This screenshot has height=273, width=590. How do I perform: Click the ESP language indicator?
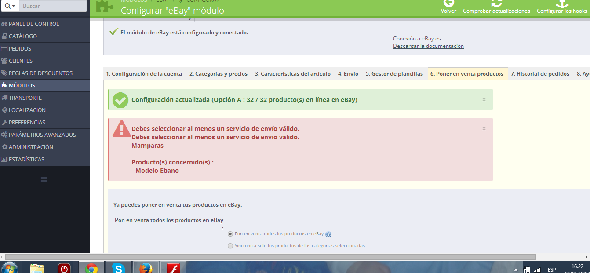point(552,269)
